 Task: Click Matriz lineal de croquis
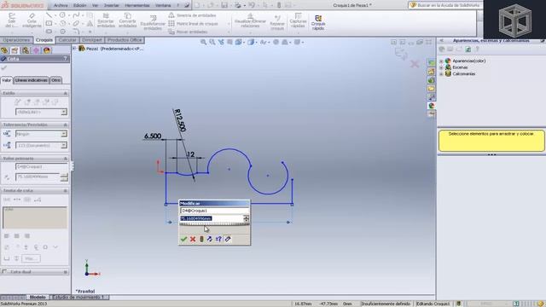click(x=194, y=23)
